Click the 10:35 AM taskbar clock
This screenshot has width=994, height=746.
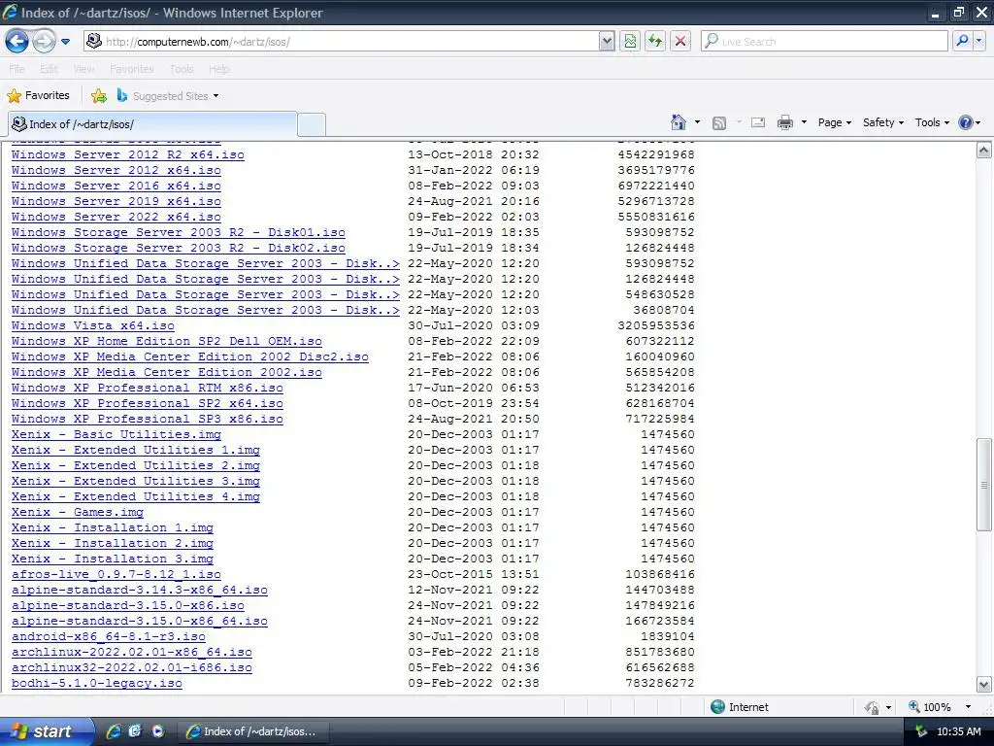pos(958,731)
